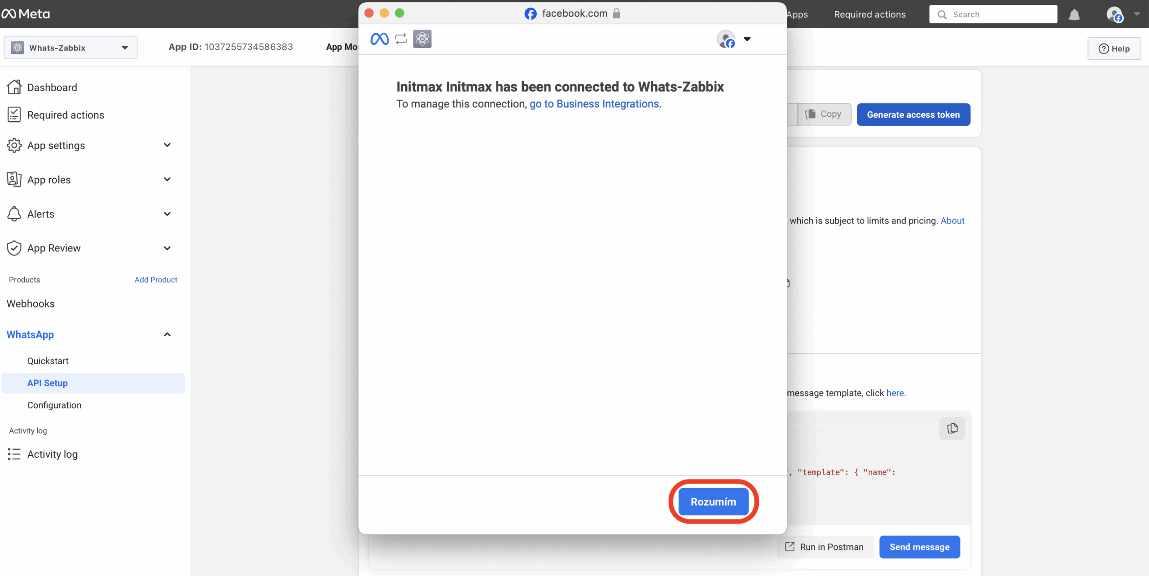Click the here link for message template
The height and width of the screenshot is (576, 1149).
(896, 393)
